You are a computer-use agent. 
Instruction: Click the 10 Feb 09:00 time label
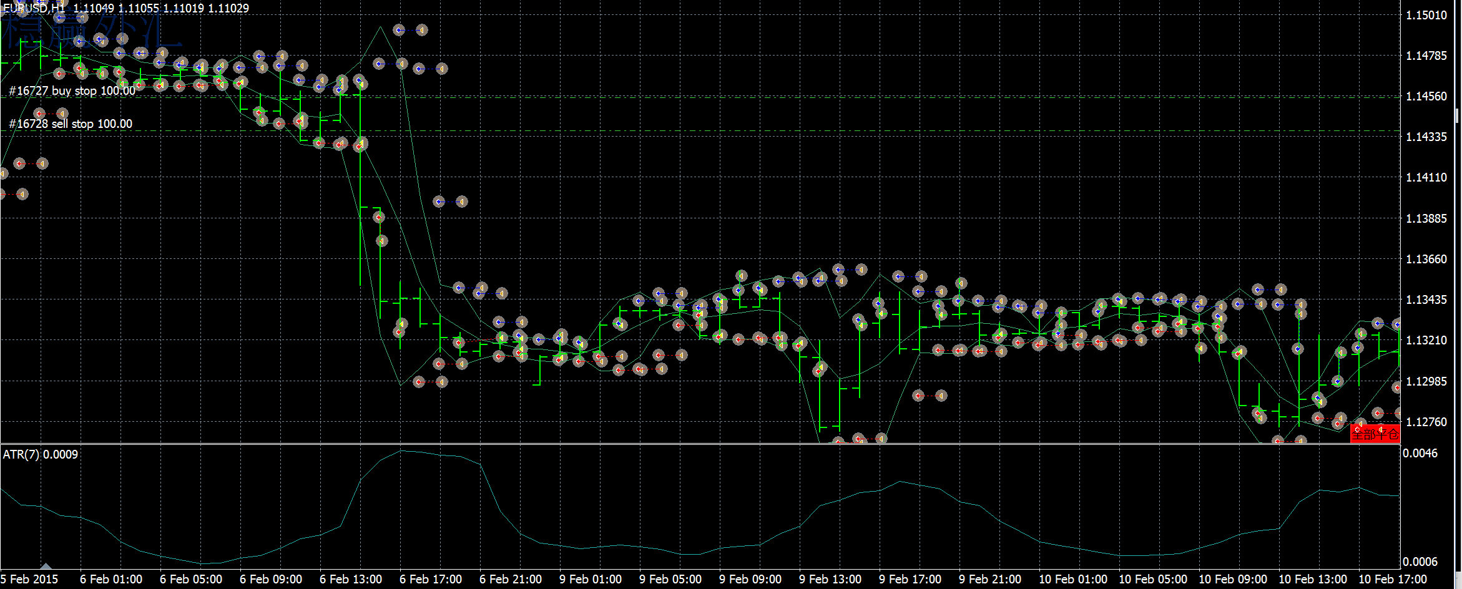click(1233, 579)
